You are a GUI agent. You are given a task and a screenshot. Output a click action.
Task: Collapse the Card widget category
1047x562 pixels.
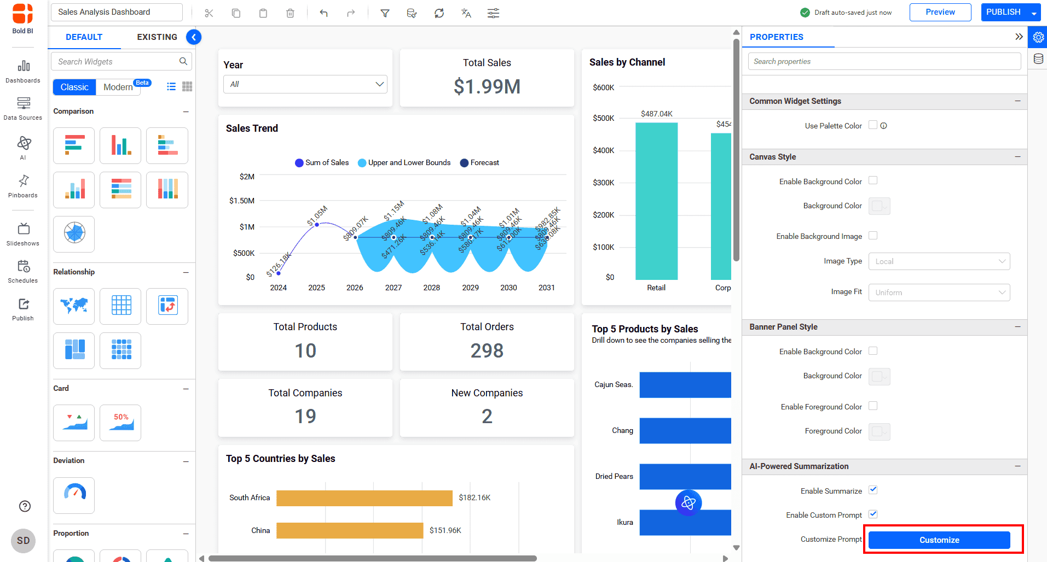(x=186, y=389)
